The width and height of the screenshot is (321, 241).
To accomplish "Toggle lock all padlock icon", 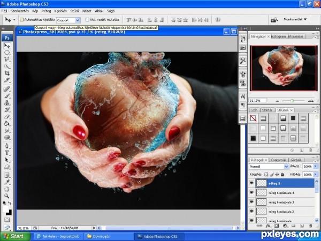I will [282, 175].
